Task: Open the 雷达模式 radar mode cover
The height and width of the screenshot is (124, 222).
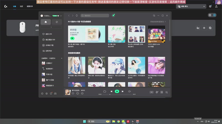Action: point(137,34)
